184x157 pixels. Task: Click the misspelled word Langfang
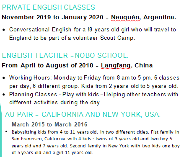[116, 66]
